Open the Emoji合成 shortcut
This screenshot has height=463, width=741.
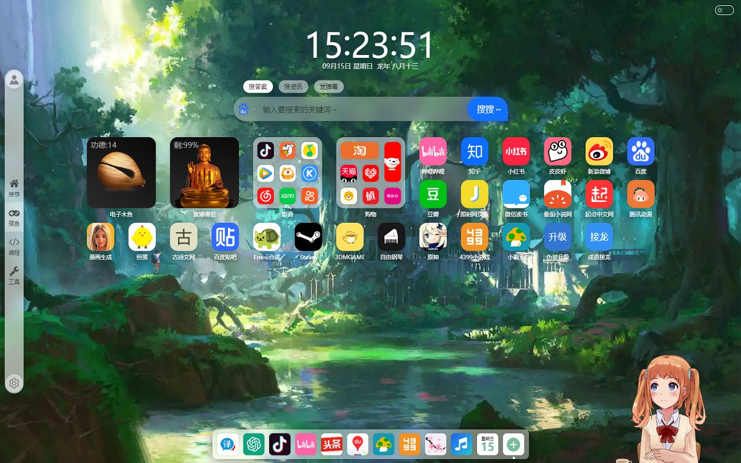(267, 237)
